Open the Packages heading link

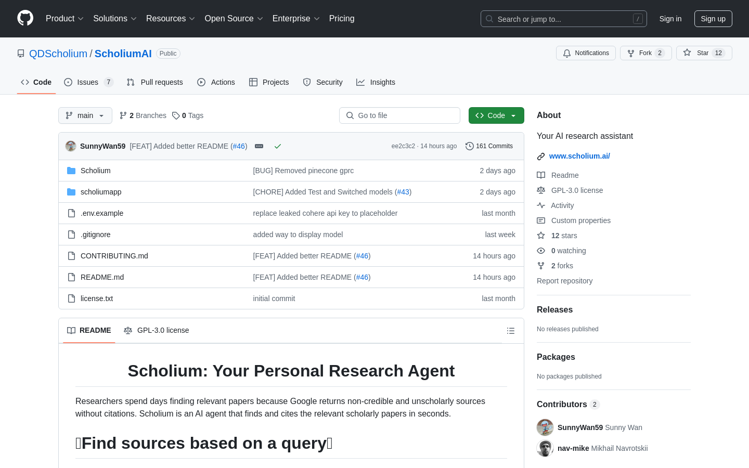click(x=556, y=357)
